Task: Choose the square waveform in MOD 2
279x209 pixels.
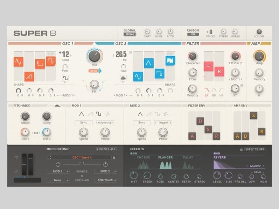Action: (157, 114)
